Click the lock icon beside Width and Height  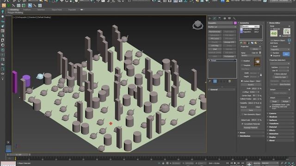(x=261, y=75)
